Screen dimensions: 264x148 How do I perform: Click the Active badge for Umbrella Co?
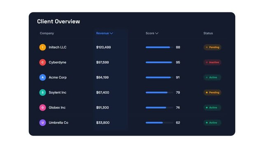212,123
